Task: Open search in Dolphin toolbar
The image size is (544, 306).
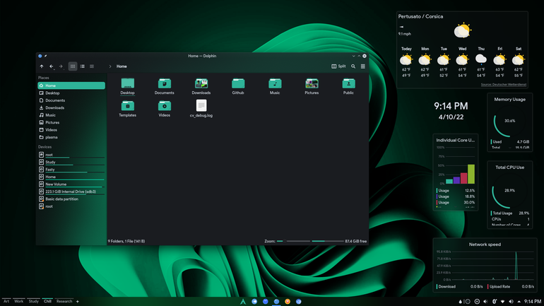Action: [x=353, y=66]
